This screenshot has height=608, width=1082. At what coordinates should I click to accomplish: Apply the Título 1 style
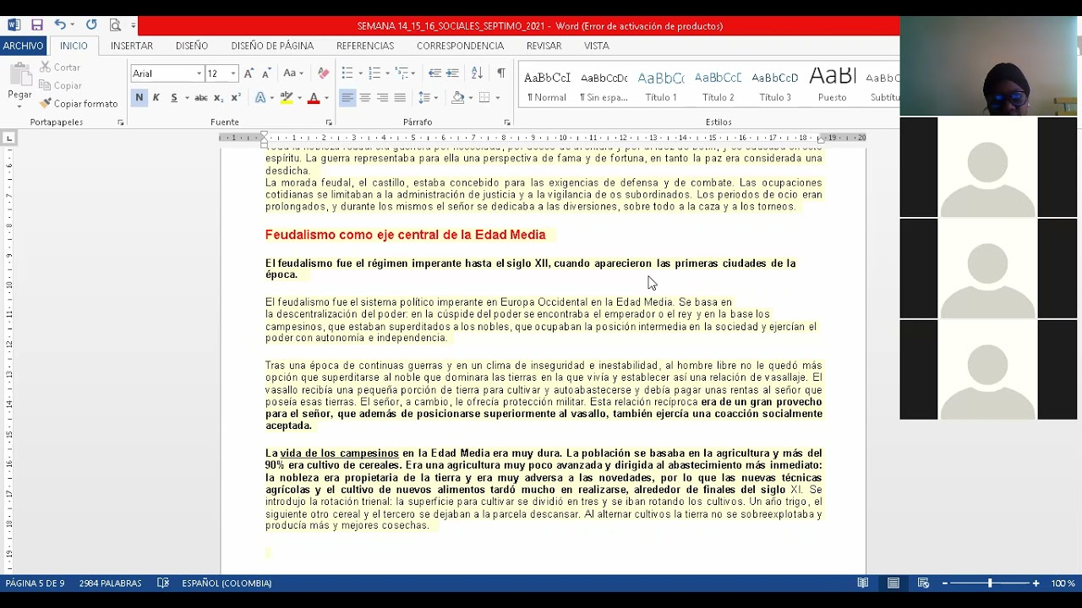coord(661,85)
